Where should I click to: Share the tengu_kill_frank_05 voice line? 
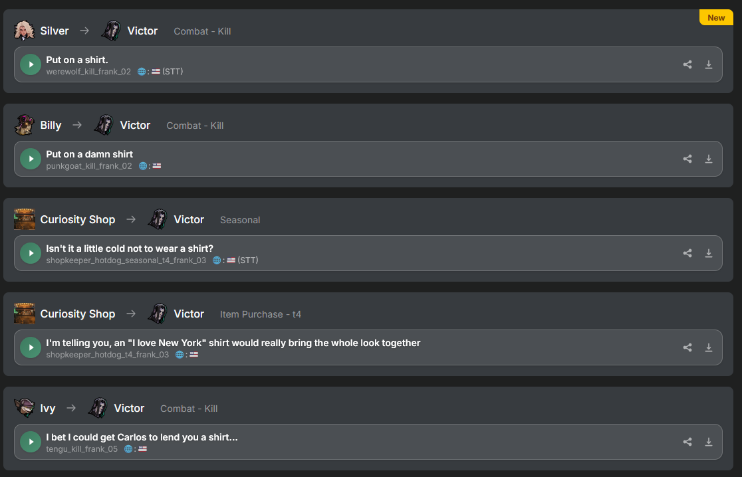coord(687,442)
